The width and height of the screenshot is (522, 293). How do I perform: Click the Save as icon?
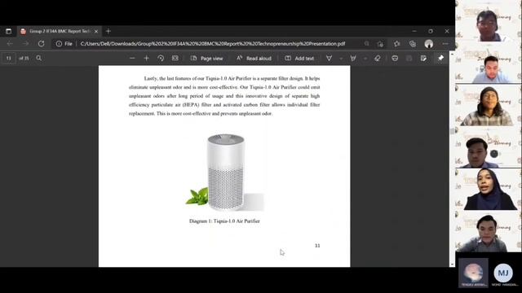423,58
